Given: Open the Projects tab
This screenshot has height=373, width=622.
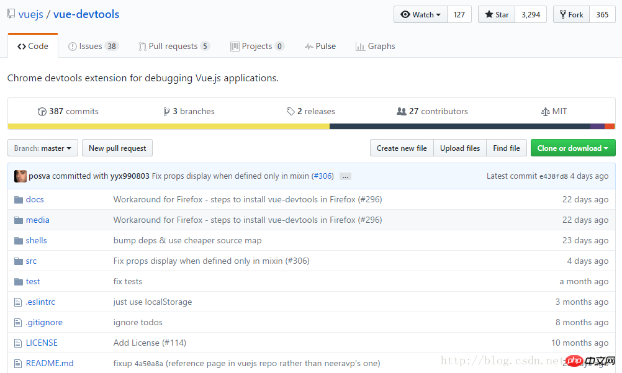Looking at the screenshot, I should [x=257, y=47].
